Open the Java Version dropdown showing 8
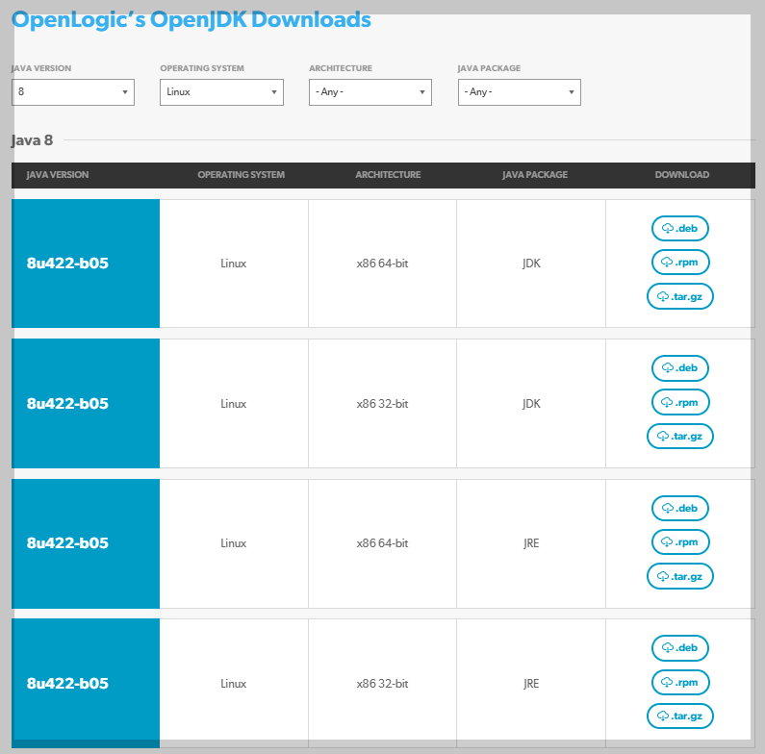This screenshot has width=765, height=754. [x=73, y=92]
